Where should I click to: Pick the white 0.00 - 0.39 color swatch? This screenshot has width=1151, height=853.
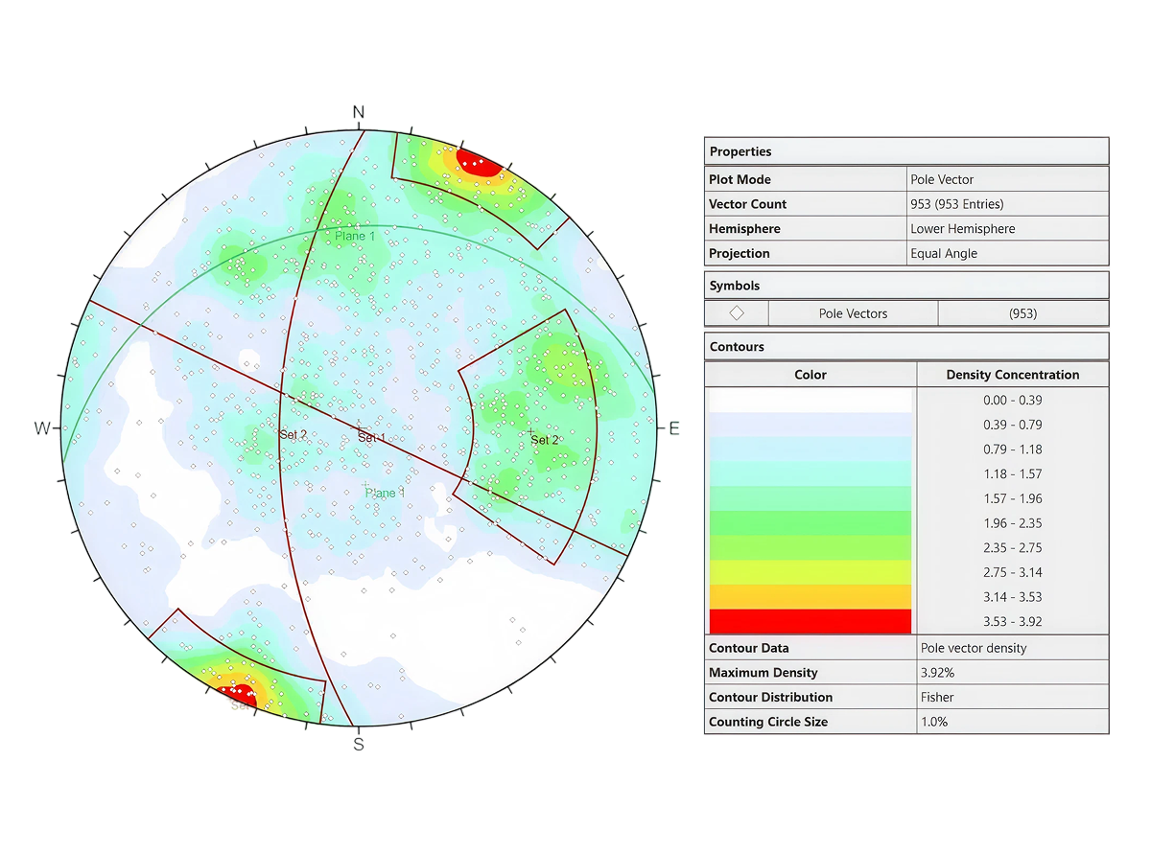point(810,400)
